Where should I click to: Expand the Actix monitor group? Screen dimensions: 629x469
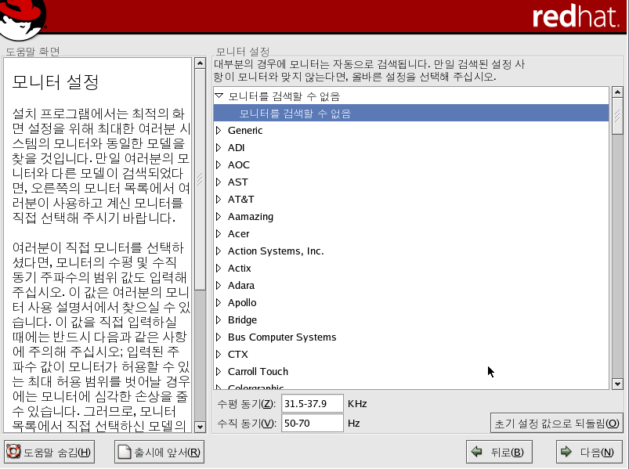click(x=219, y=269)
